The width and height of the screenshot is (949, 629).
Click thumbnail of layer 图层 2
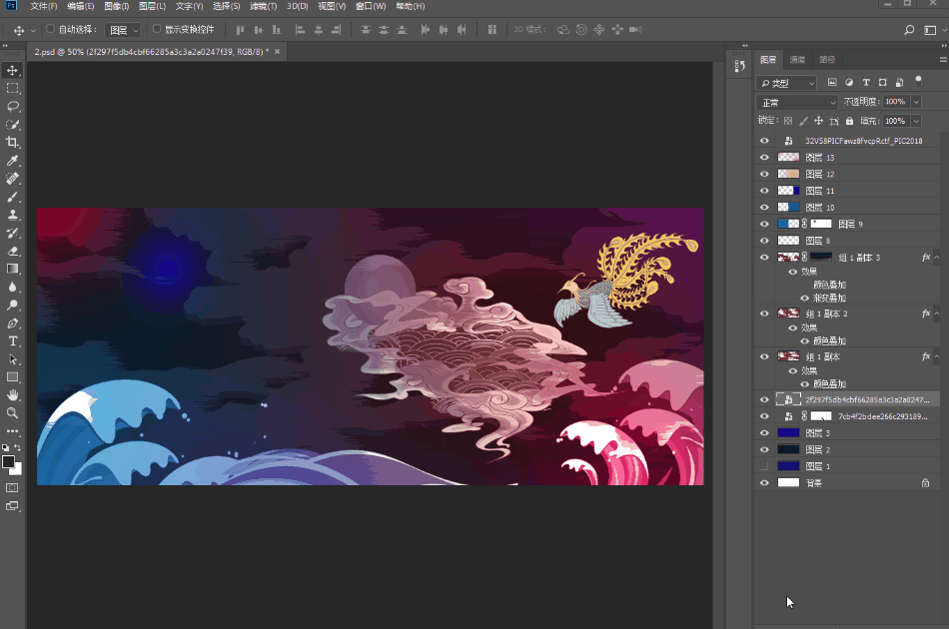point(788,449)
